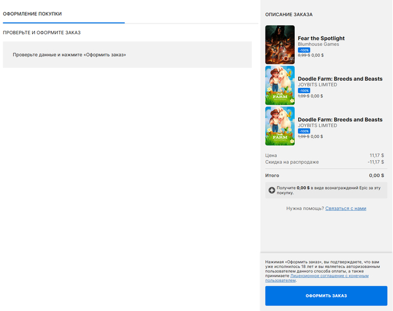The height and width of the screenshot is (311, 393).
Task: Select the Итого total row
Action: pyautogui.click(x=325, y=175)
